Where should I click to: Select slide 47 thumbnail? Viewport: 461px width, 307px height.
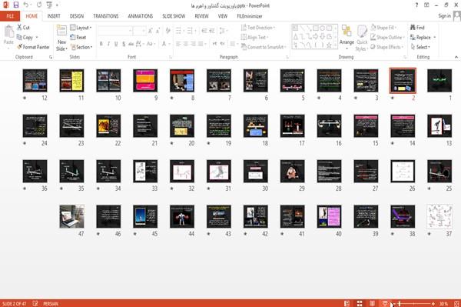click(71, 216)
